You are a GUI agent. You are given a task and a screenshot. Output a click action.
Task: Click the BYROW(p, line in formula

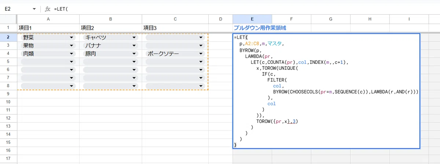tap(250, 50)
